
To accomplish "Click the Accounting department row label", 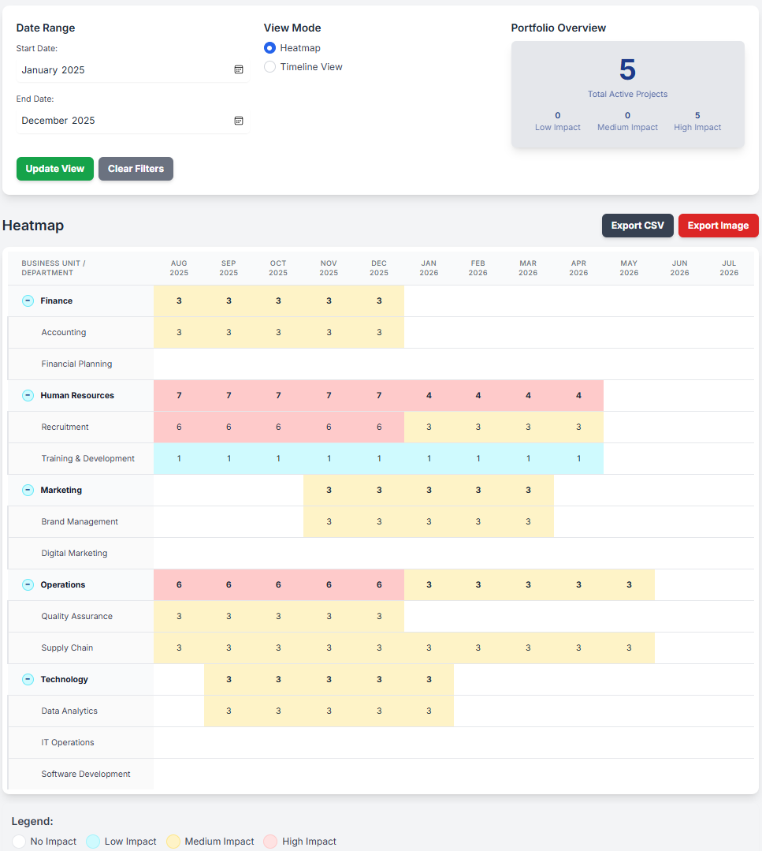I will coord(64,332).
